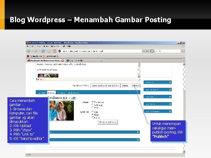
Task: Click the Firefox logo in the title bar
Action: pyautogui.click(x=27, y=43)
